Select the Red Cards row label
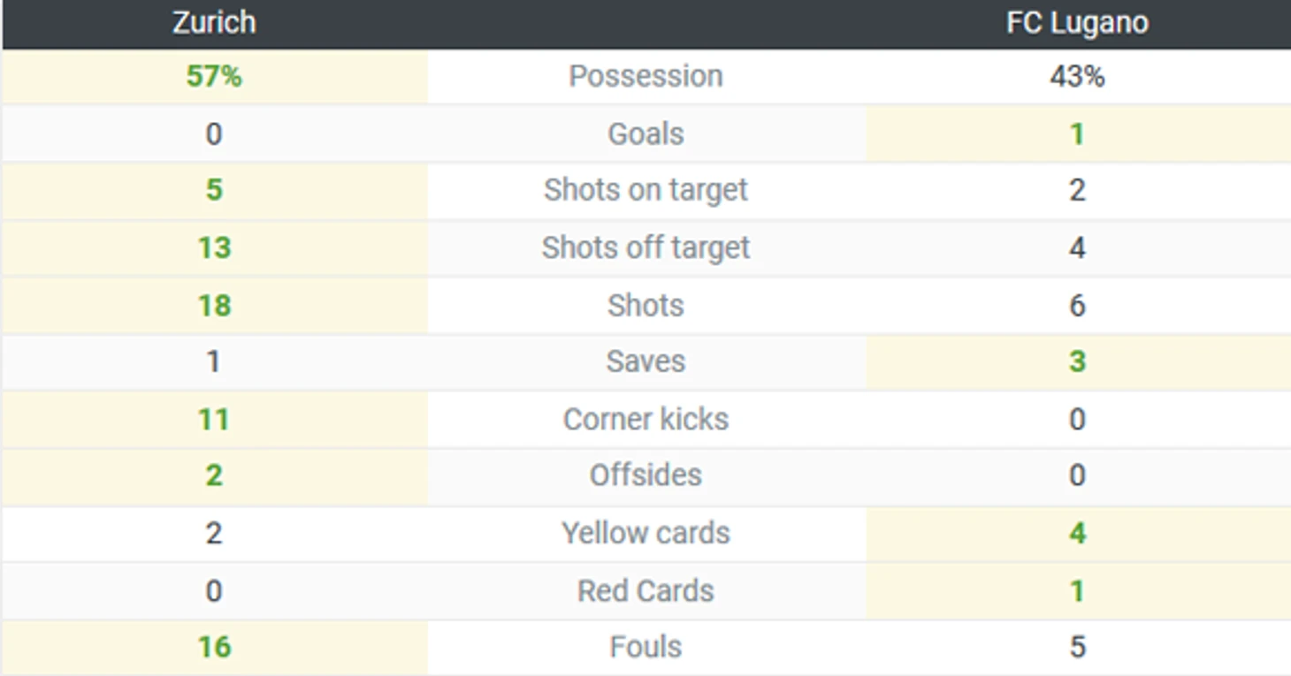Screen dimensions: 1291x676 645,590
